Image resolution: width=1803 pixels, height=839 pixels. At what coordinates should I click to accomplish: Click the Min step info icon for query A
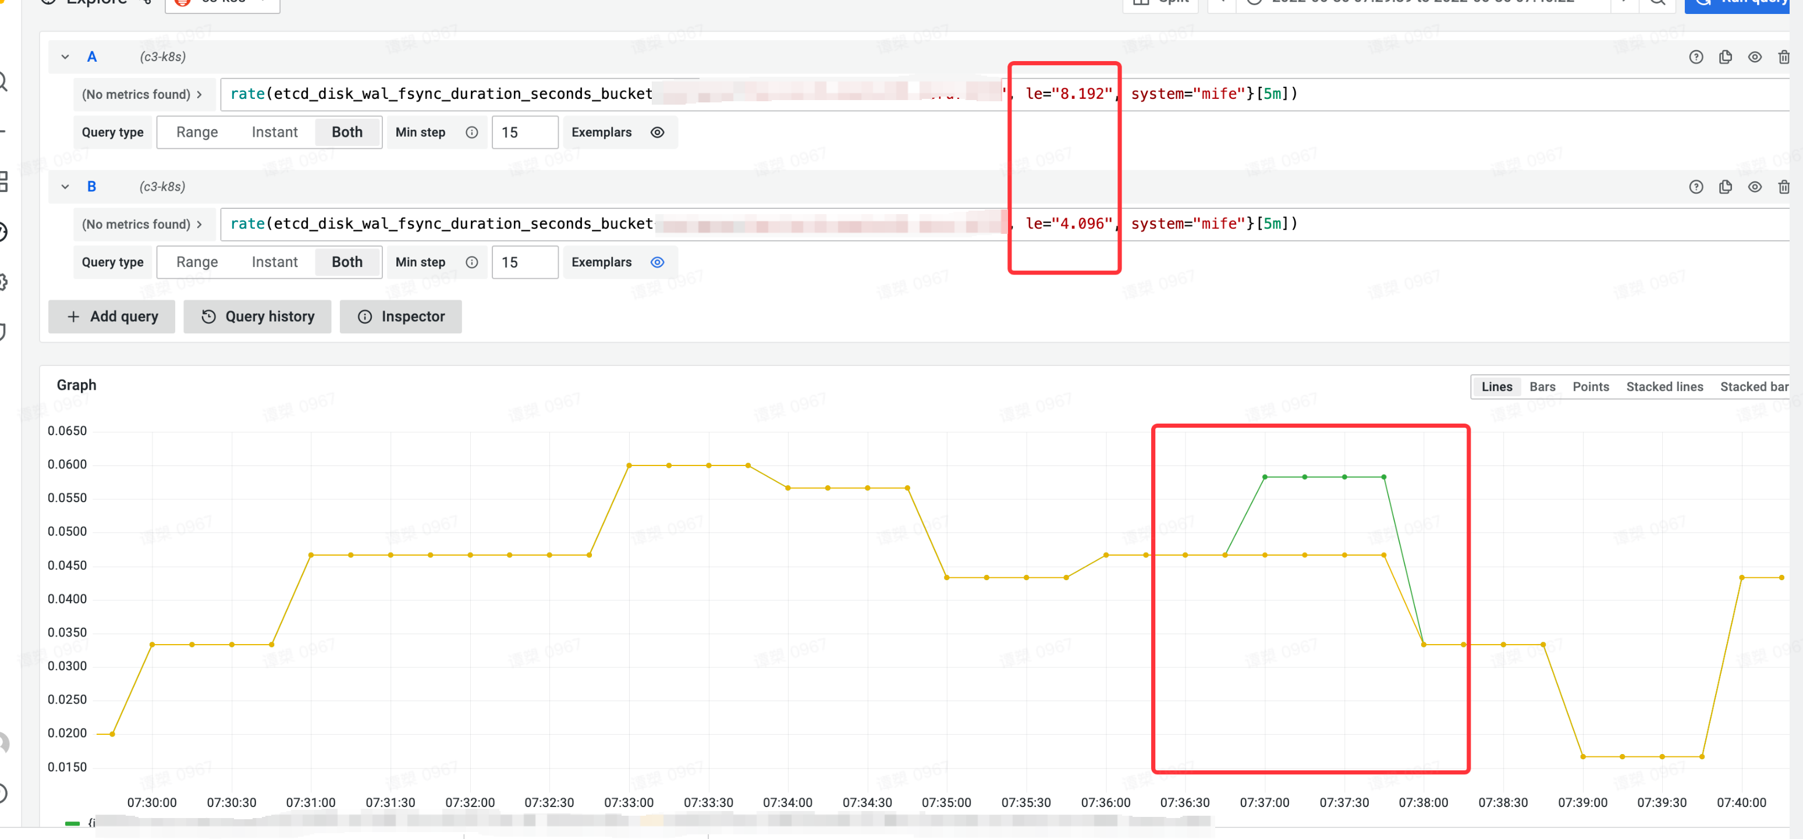473,132
